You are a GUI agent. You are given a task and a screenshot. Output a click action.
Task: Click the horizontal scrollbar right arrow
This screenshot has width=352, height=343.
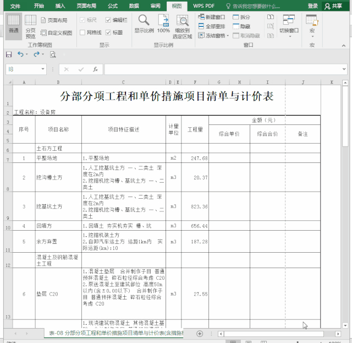pos(338,334)
